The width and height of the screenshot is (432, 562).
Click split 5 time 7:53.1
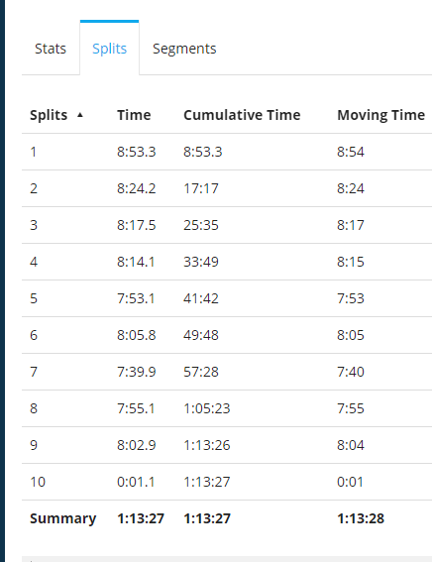(136, 298)
